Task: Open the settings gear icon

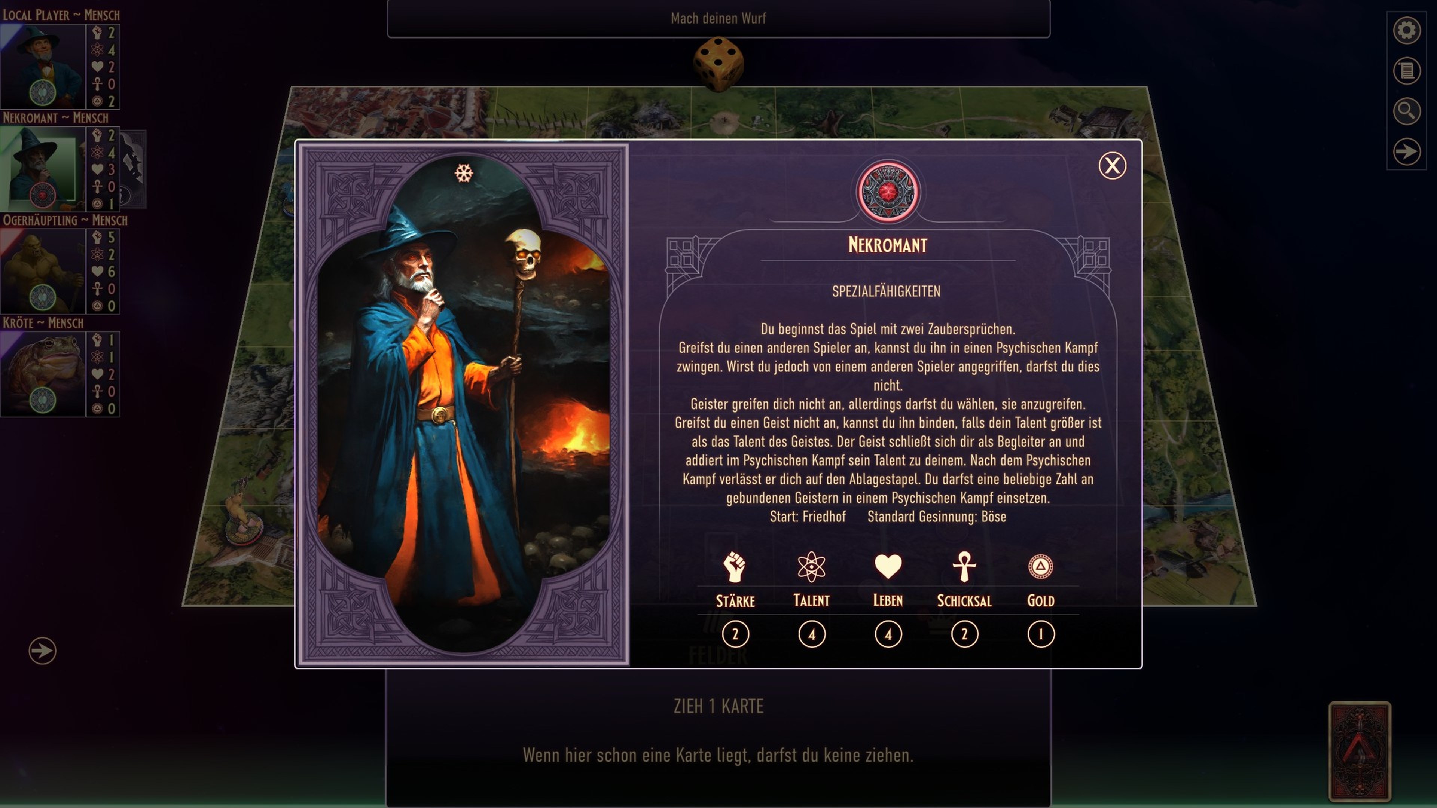Action: pyautogui.click(x=1406, y=30)
